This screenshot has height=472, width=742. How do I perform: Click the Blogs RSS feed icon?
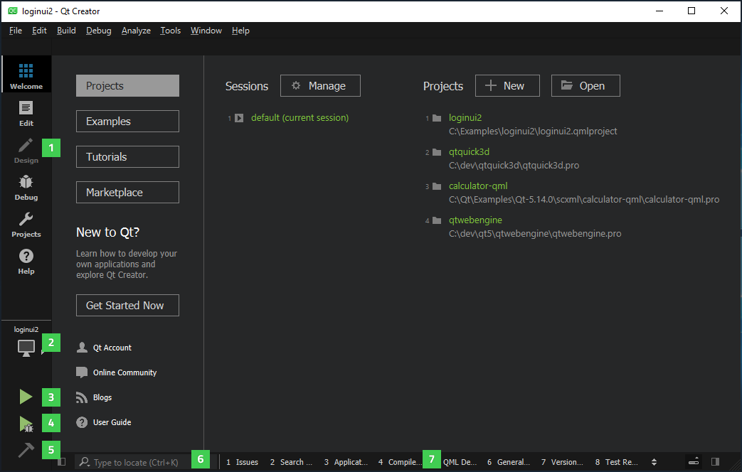82,398
